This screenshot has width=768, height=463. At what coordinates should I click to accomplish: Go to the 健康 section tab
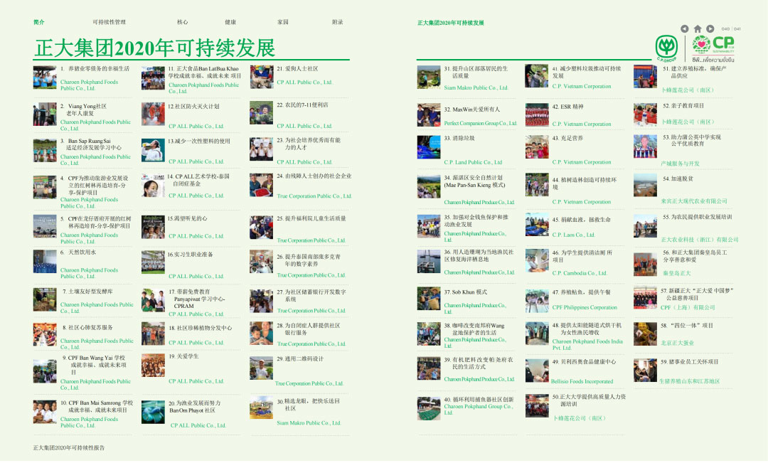(x=230, y=22)
